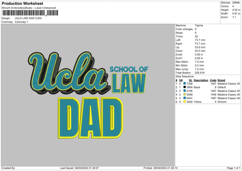
Task: Click the blue swatch for thread 2166
Action: 185,91
